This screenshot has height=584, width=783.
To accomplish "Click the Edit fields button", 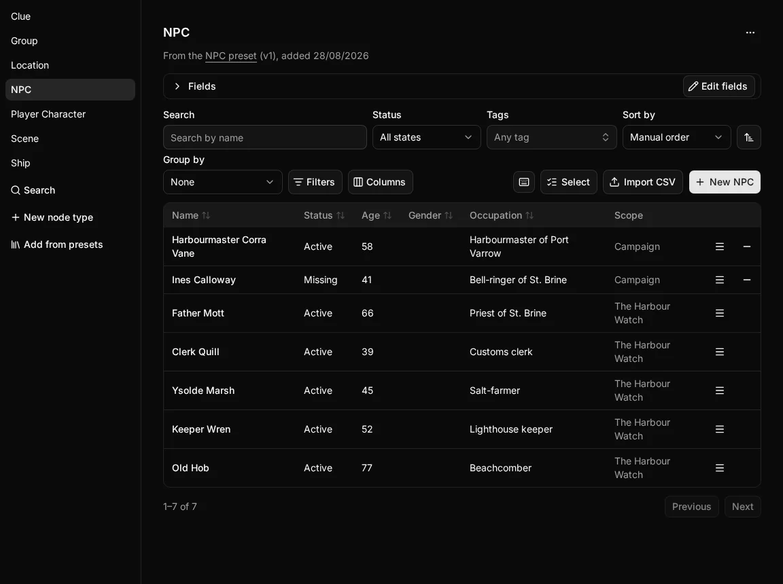I will (x=718, y=86).
